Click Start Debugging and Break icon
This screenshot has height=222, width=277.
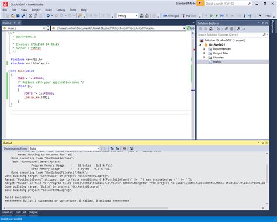[212, 16]
